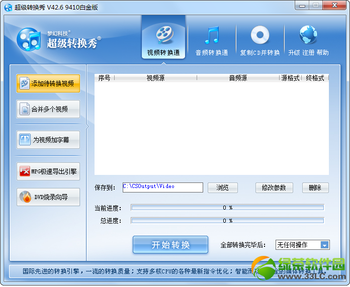Switch to 复制CD并转换 tab label
Viewport: 350px width, 287px height.
click(x=260, y=53)
